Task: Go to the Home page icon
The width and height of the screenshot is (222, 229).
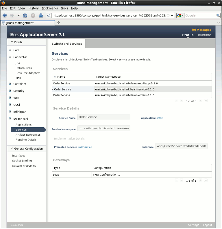Action: point(41,15)
